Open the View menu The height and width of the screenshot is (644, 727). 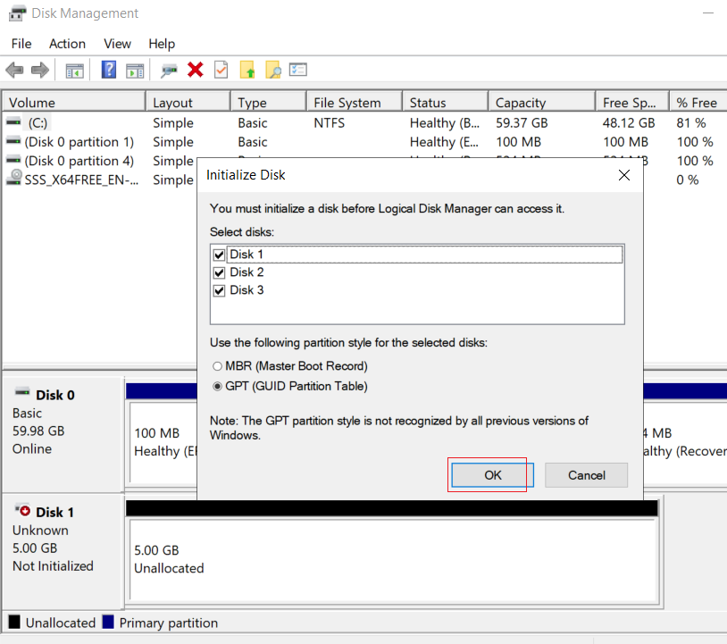tap(117, 44)
